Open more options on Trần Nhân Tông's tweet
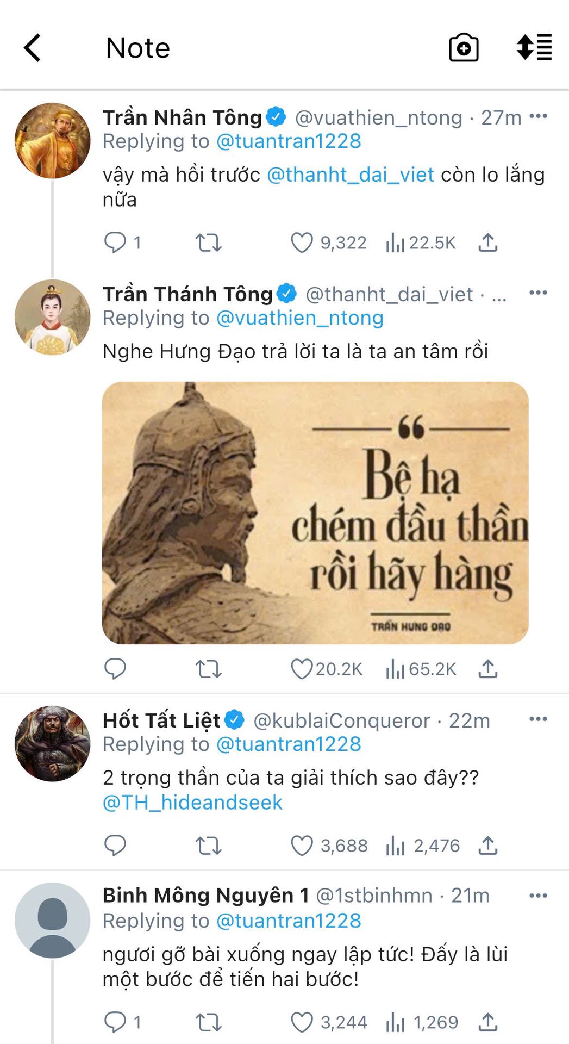 point(538,116)
